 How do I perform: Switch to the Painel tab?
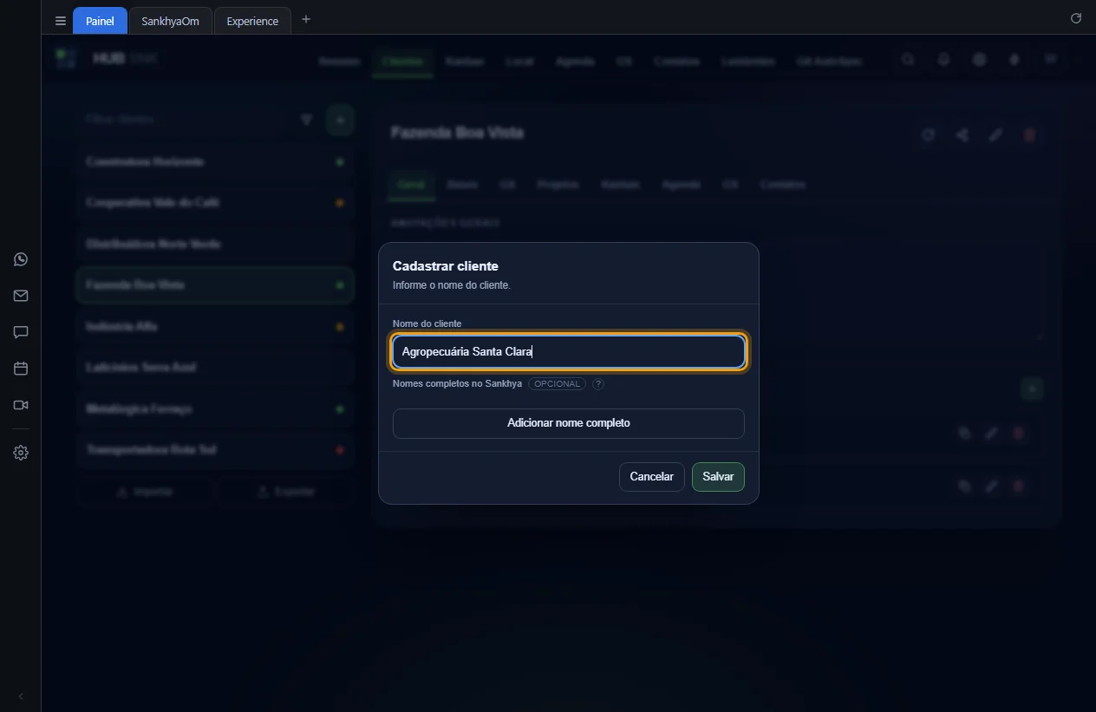[x=100, y=21]
